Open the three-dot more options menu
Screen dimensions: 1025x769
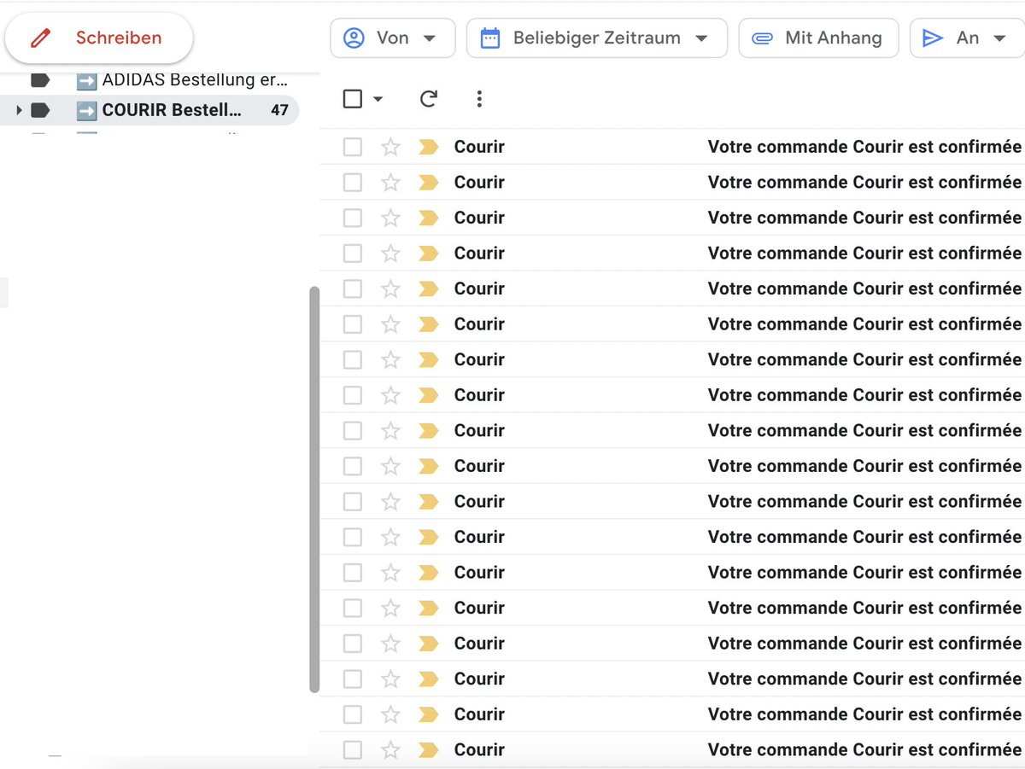(x=479, y=99)
